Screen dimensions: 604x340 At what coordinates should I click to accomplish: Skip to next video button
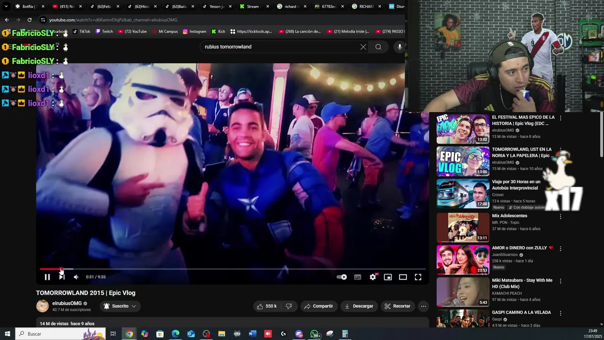[x=62, y=277]
